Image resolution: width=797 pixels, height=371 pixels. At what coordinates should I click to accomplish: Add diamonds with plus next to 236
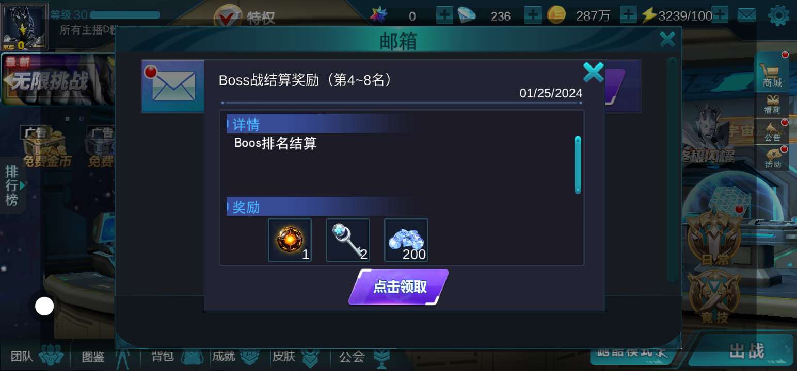coord(533,15)
